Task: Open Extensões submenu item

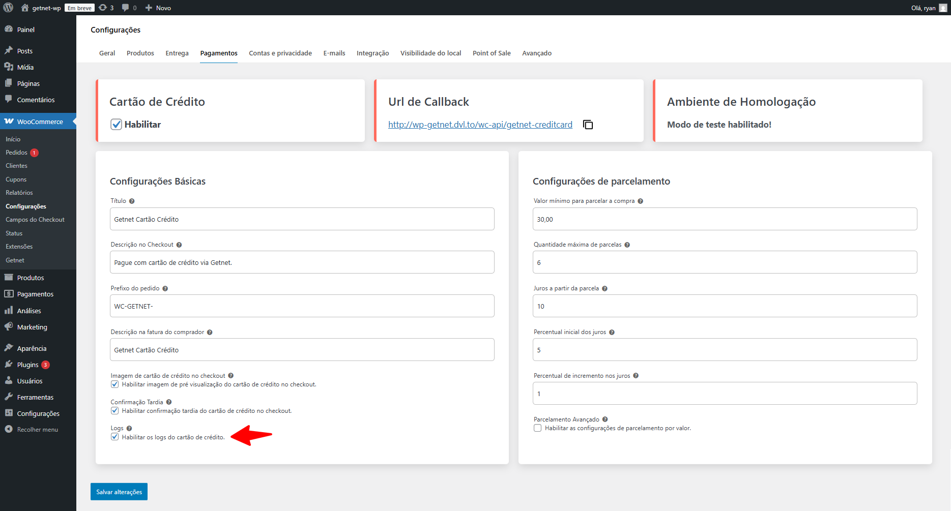Action: click(x=19, y=247)
